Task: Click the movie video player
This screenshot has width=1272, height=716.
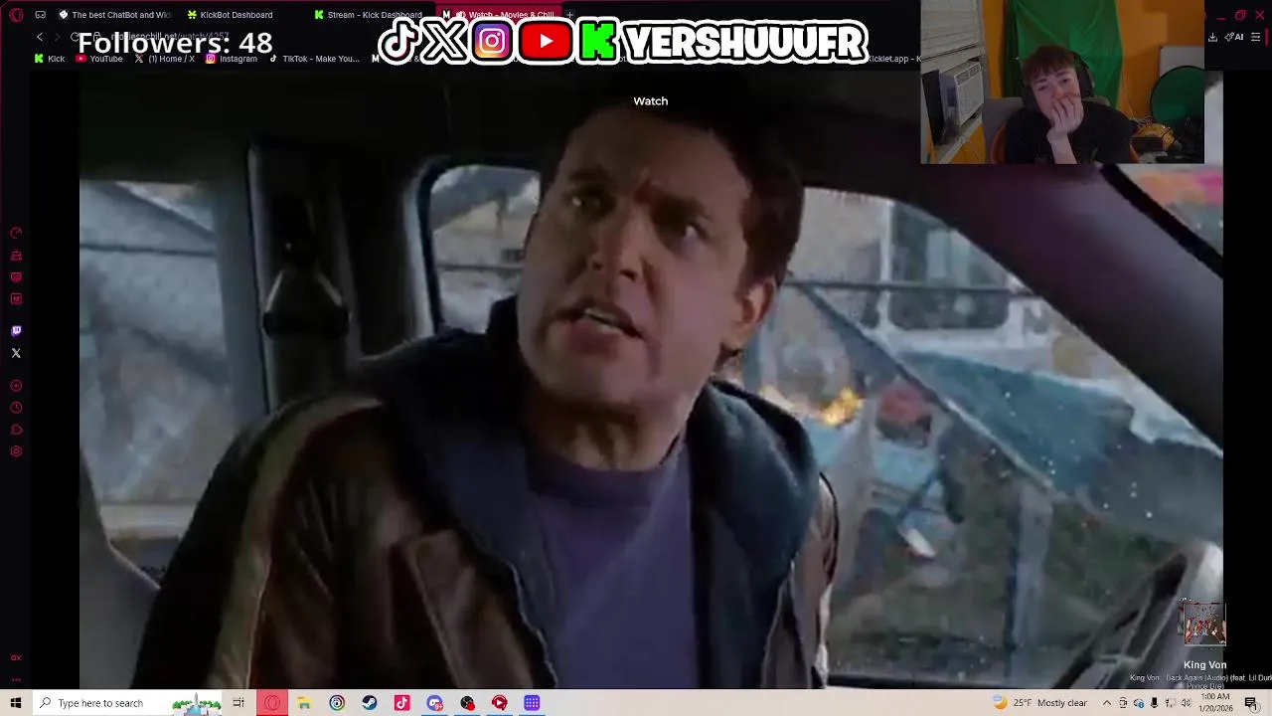Action: pyautogui.click(x=651, y=378)
